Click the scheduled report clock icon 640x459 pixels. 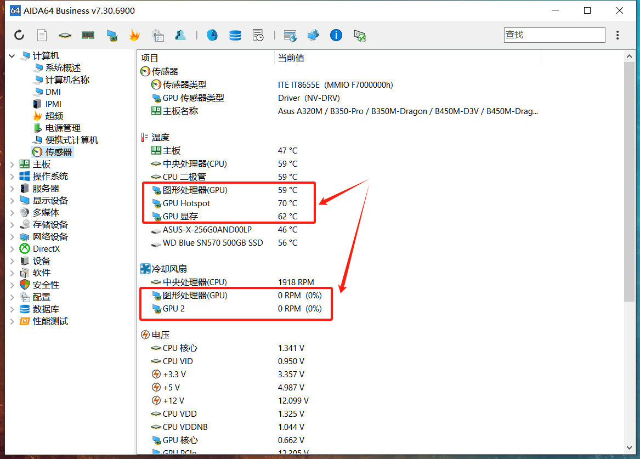(x=258, y=35)
